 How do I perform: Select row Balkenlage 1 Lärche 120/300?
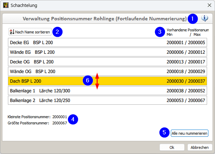pyautogui.click(x=107, y=91)
